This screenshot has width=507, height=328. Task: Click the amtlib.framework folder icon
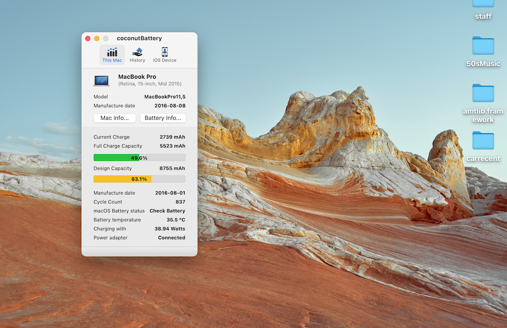tap(483, 93)
